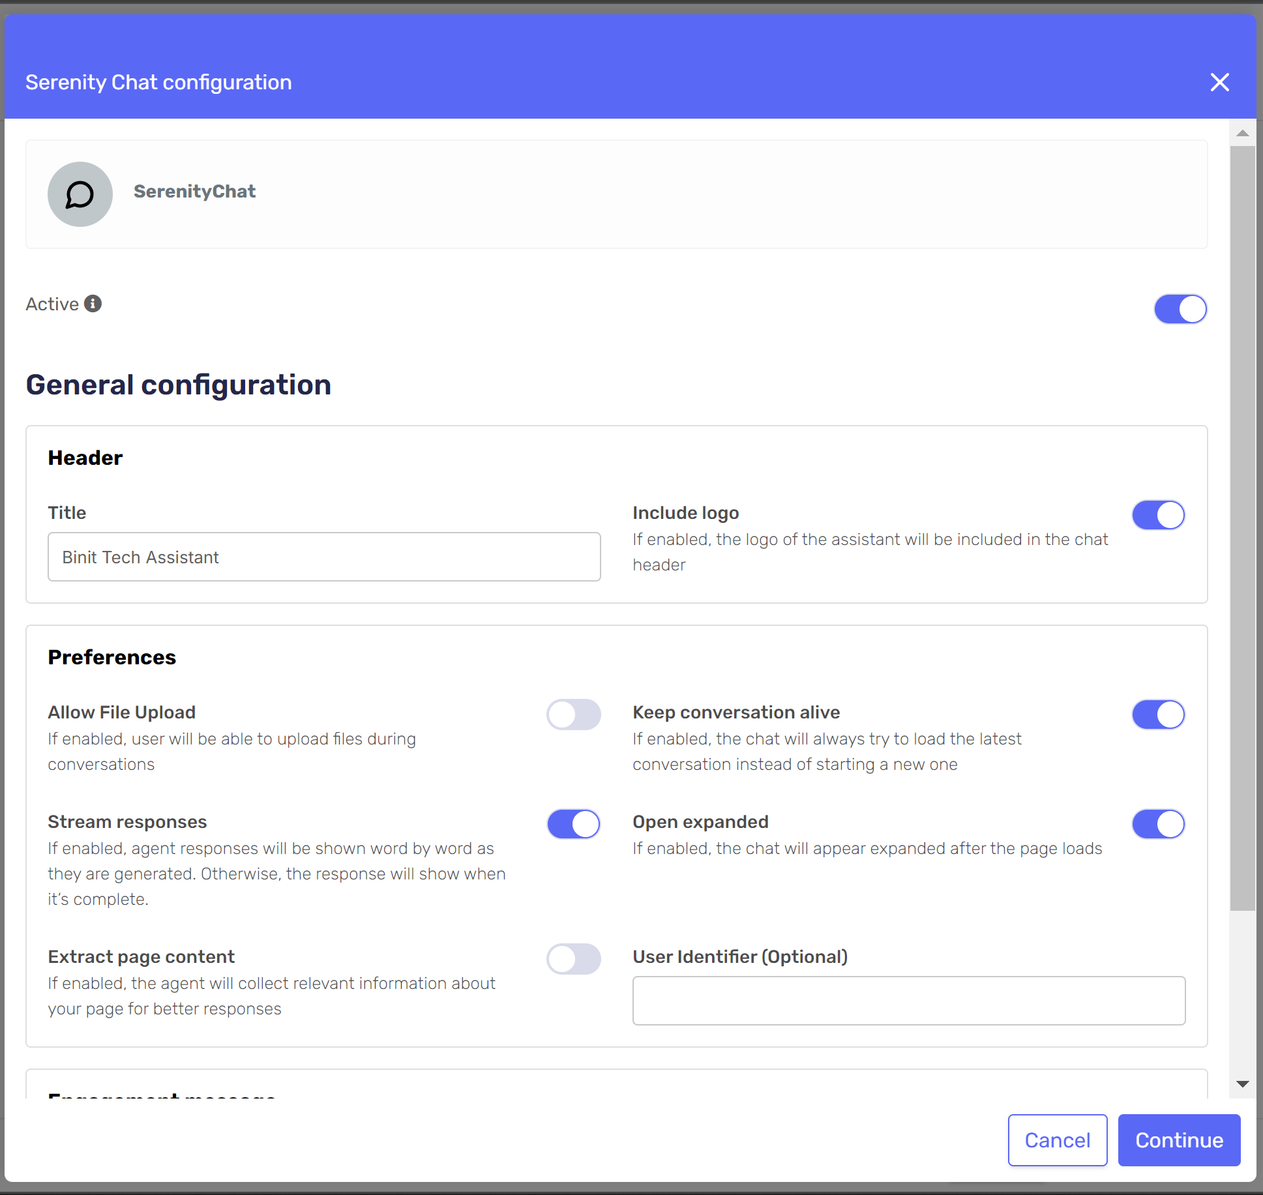
Task: Click the Open expanded label
Action: tap(701, 822)
